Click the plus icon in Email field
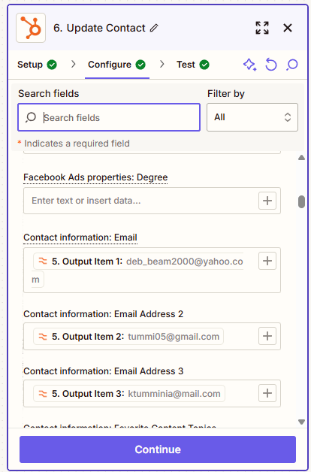The height and width of the screenshot is (472, 311). click(267, 261)
